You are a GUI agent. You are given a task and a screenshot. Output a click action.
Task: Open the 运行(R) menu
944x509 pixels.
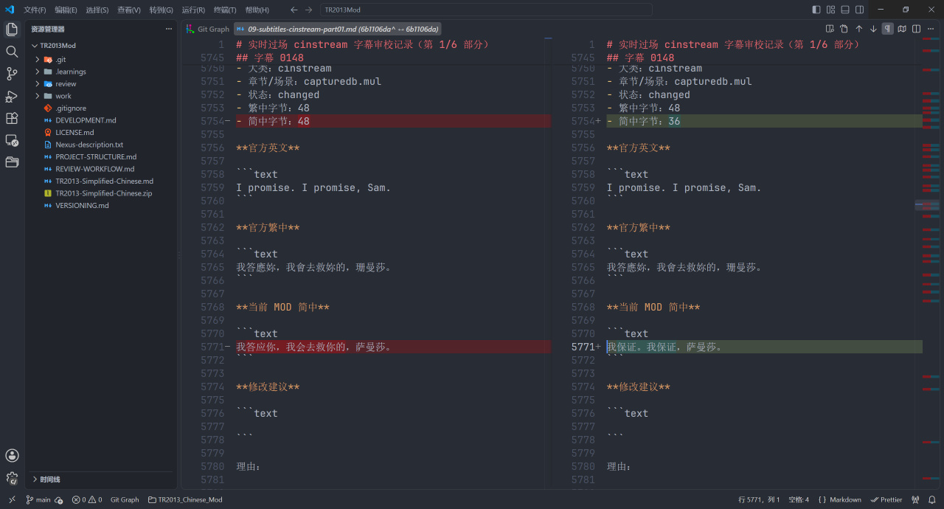coord(193,10)
